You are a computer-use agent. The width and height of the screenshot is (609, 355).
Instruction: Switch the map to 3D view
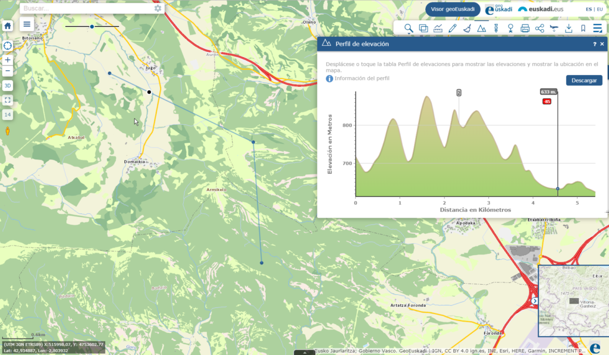(7, 86)
